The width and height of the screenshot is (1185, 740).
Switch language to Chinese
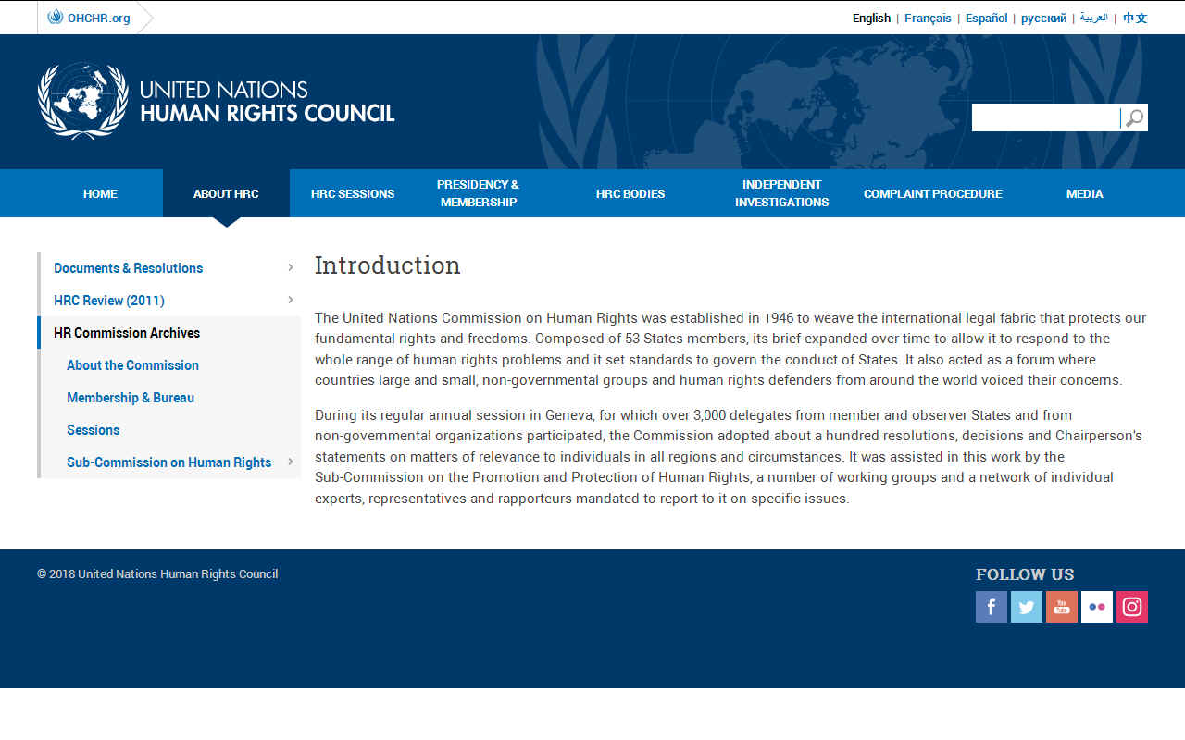[1135, 18]
